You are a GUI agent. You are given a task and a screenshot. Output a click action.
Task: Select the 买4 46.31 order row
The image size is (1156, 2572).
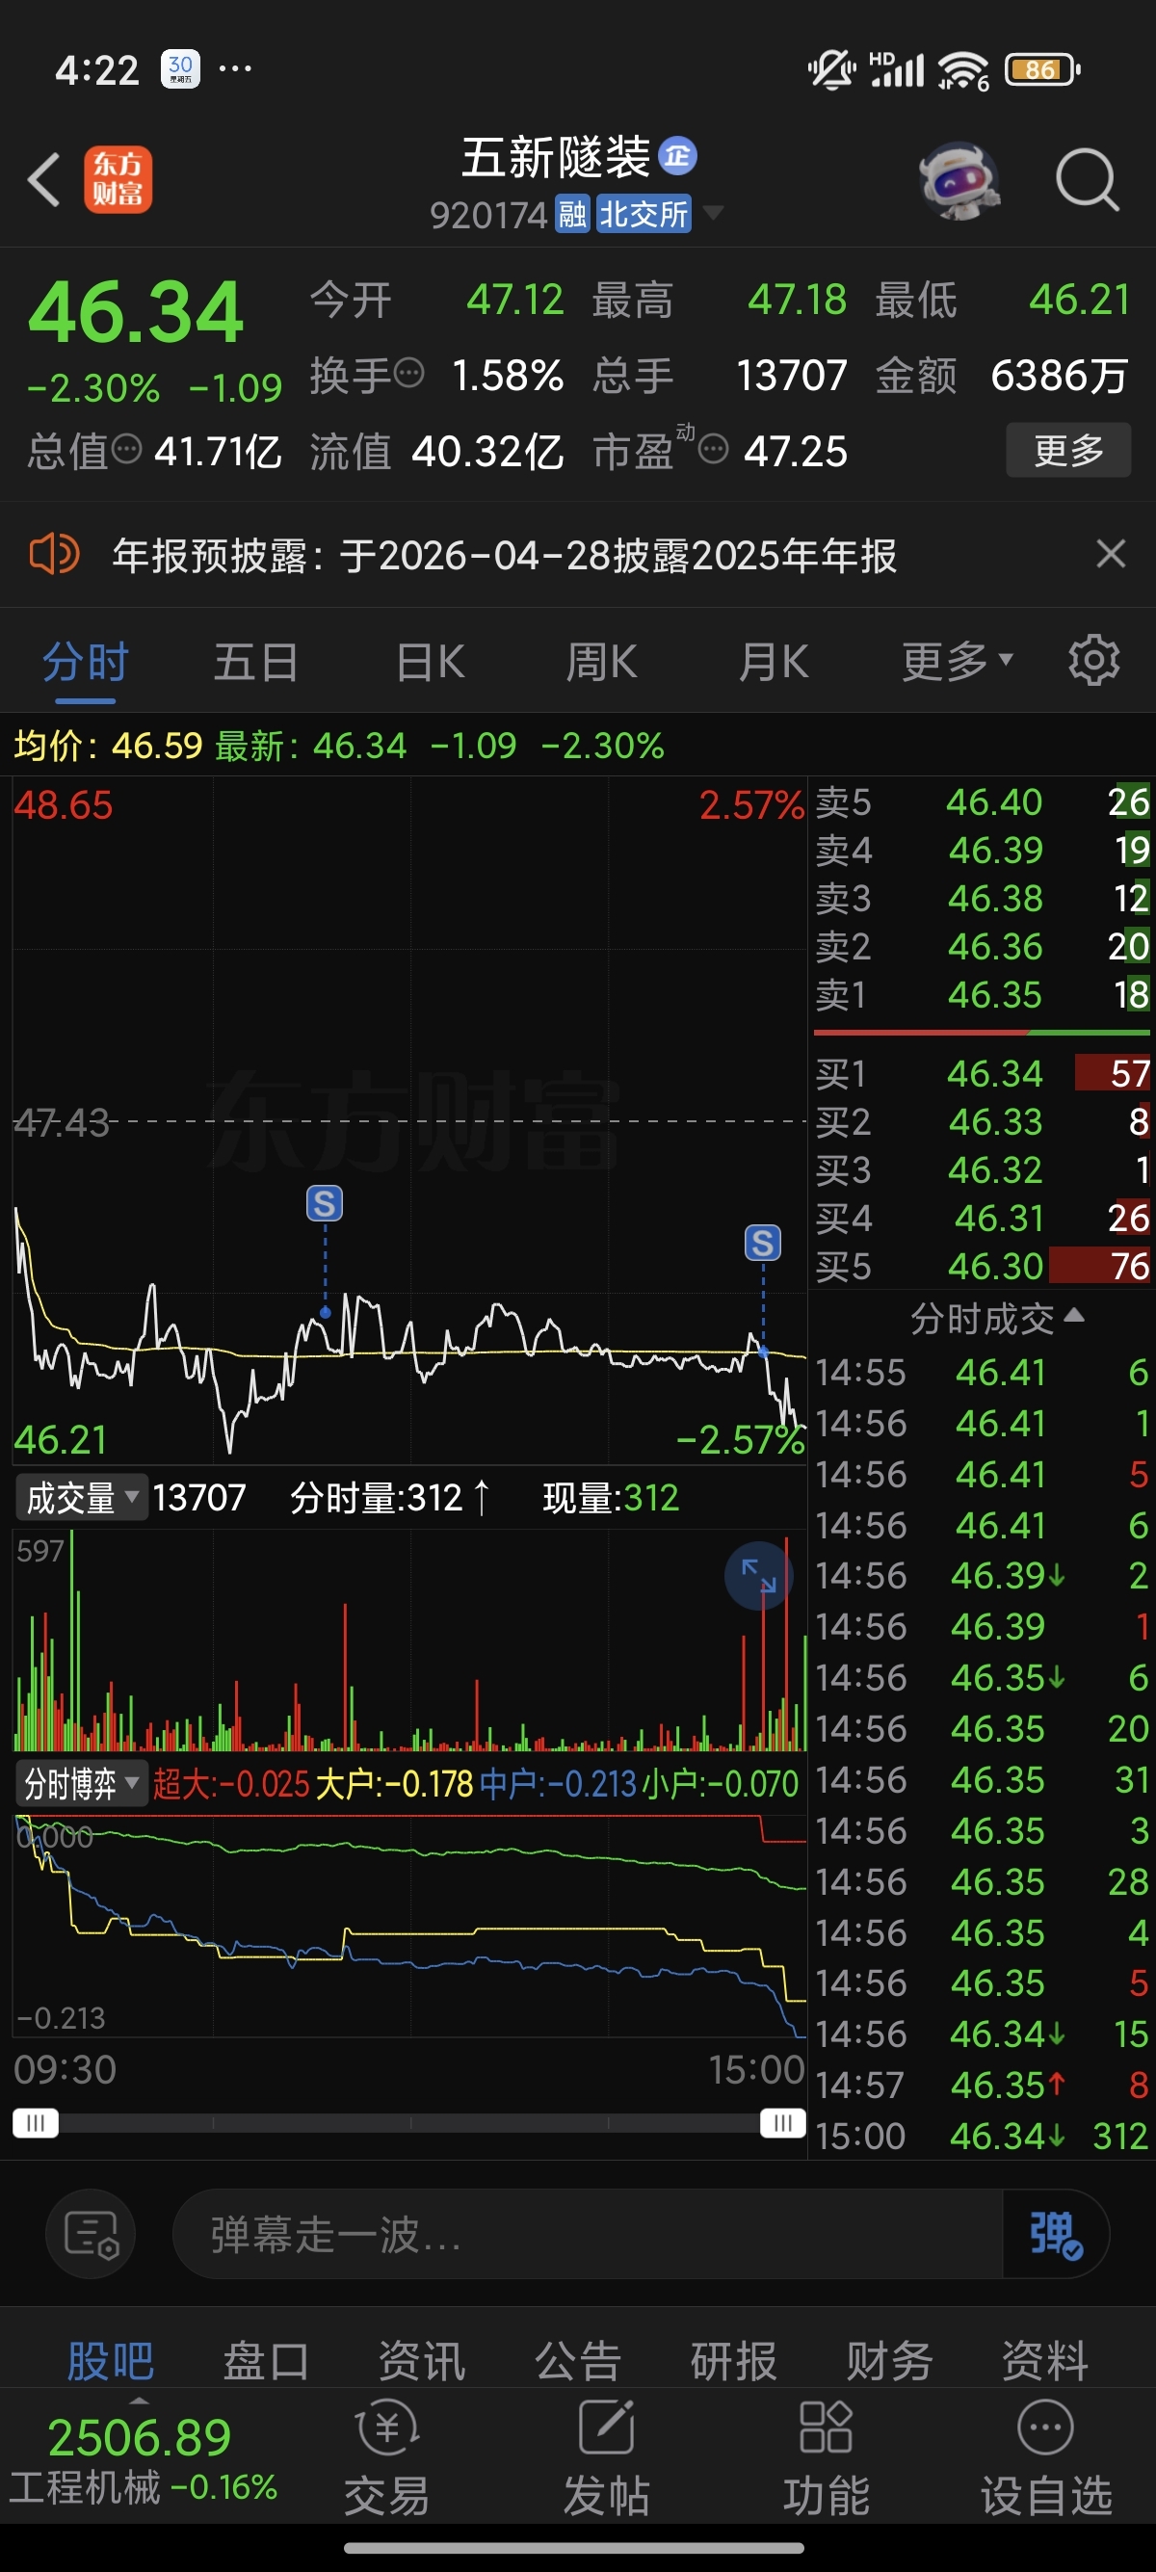point(983,1219)
